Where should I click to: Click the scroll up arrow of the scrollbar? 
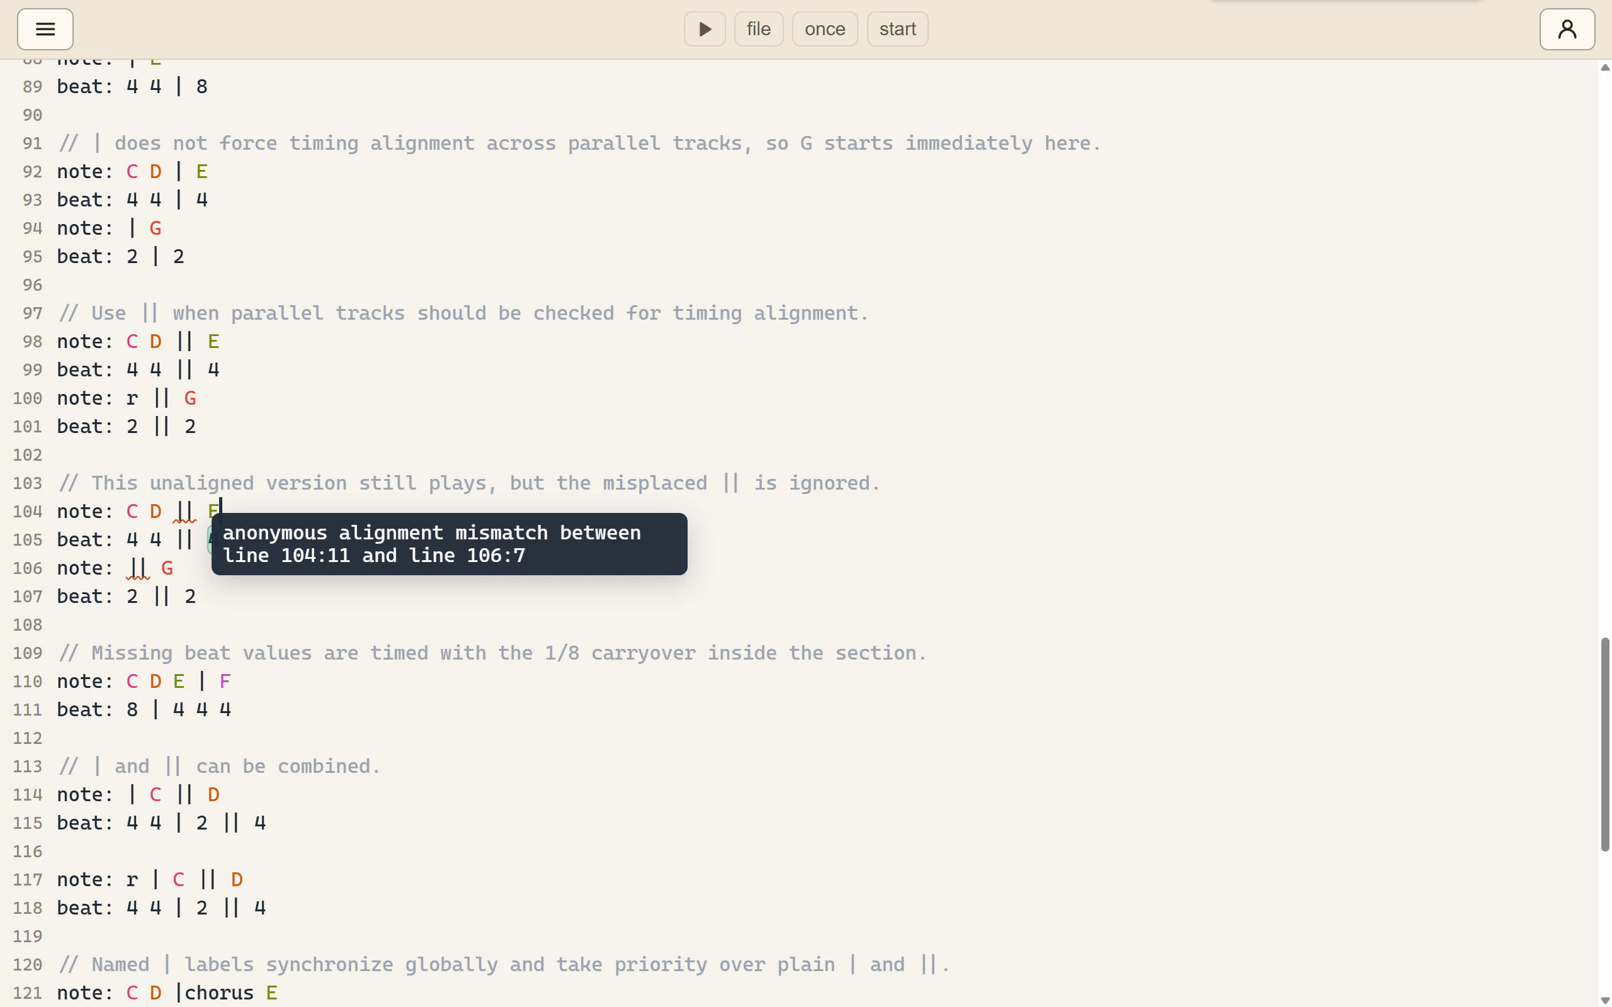tap(1604, 67)
